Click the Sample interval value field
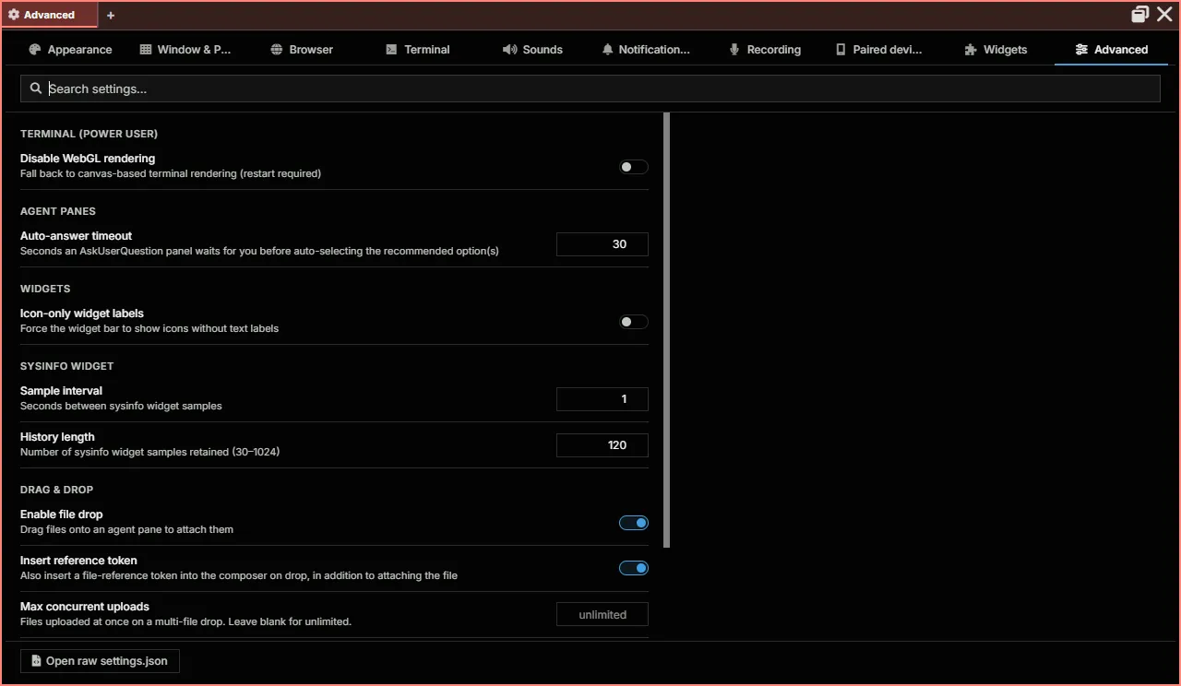The image size is (1181, 686). [x=602, y=399]
